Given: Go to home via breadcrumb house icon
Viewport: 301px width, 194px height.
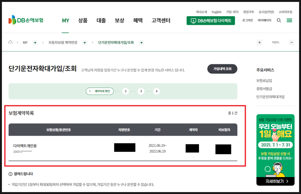Looking at the screenshot, I should click(11, 42).
